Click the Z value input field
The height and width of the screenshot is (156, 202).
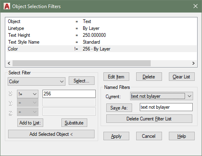point(69,112)
